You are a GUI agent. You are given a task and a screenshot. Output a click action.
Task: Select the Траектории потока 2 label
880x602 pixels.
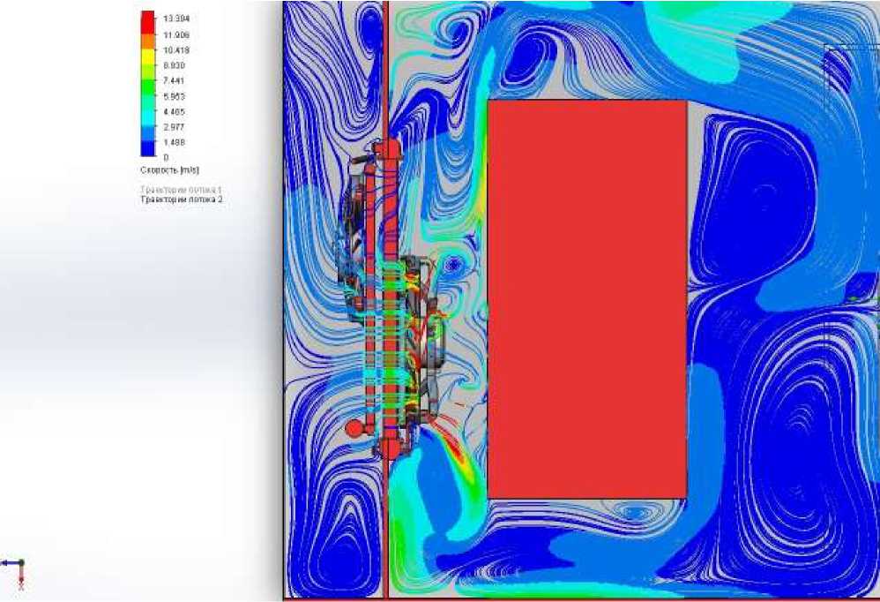point(181,199)
